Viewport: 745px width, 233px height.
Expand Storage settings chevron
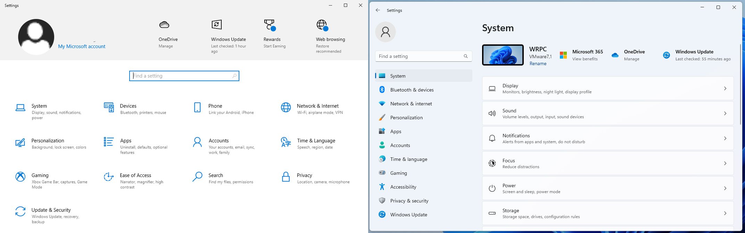725,213
